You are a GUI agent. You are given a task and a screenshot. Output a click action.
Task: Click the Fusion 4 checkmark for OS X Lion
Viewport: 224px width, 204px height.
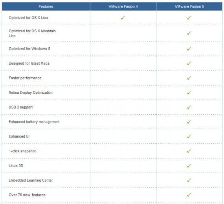point(123,18)
